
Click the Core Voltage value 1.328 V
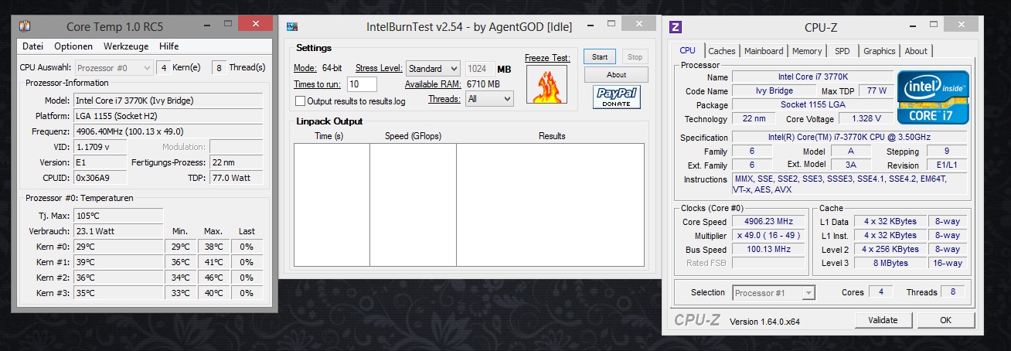tap(866, 119)
